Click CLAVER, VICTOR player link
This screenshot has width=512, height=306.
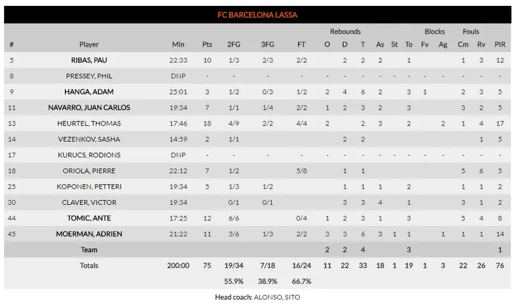pyautogui.click(x=89, y=202)
